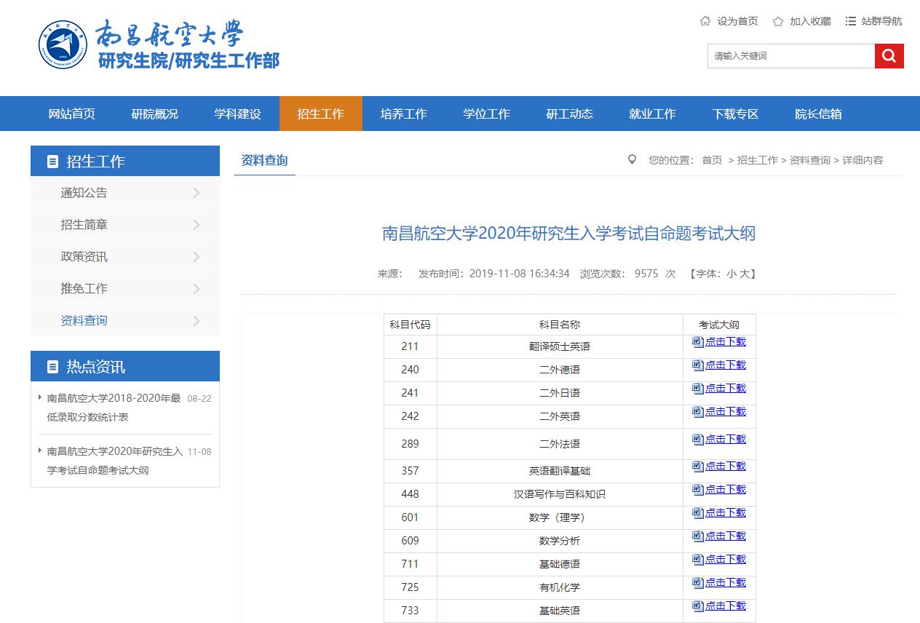Open the 学位工作 navigation menu
Image resolution: width=920 pixels, height=623 pixels.
(487, 114)
